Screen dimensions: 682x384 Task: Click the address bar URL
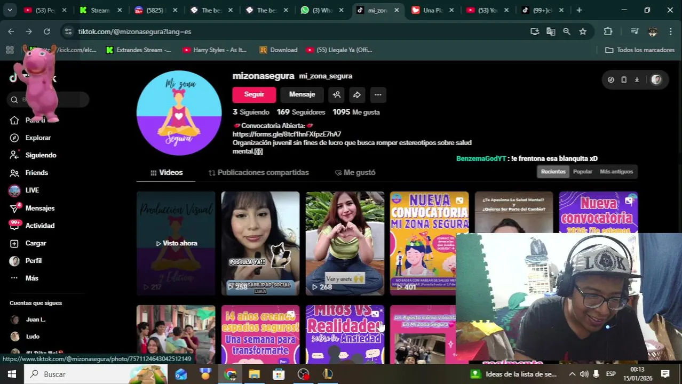[x=134, y=31]
